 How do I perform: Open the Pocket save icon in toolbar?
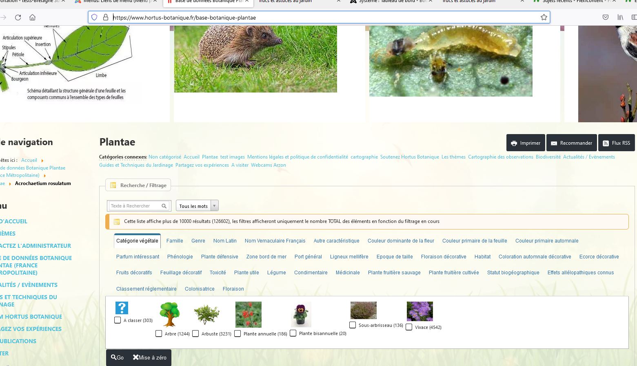(606, 17)
